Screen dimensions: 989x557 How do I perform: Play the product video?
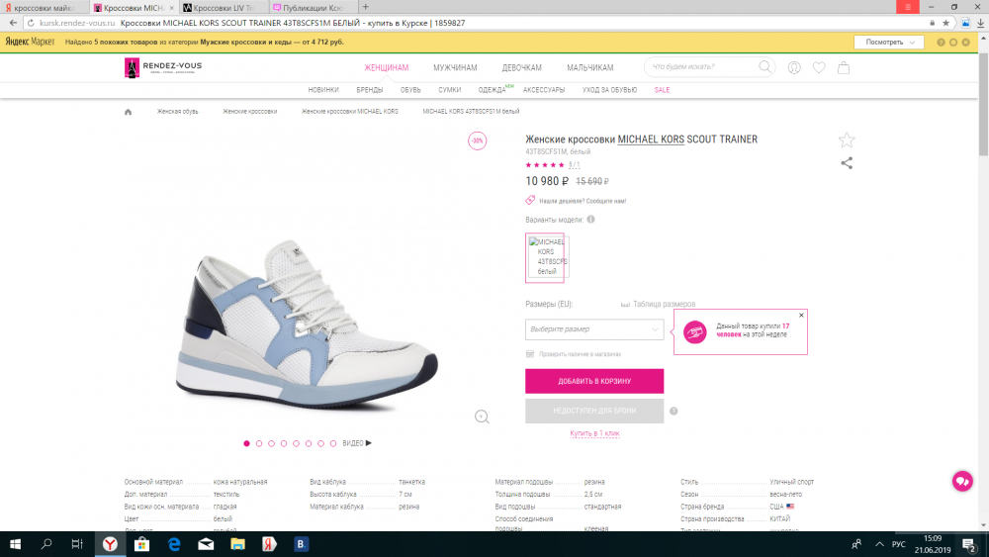pos(357,443)
